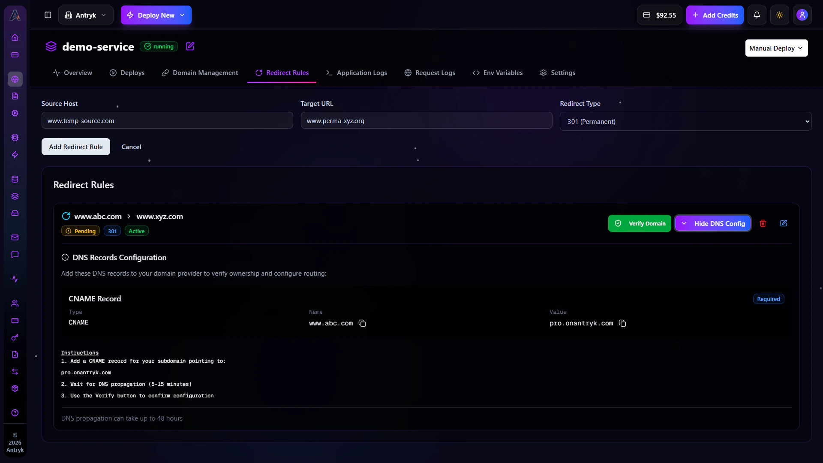Toggle the light/dark theme sun button

(780, 15)
